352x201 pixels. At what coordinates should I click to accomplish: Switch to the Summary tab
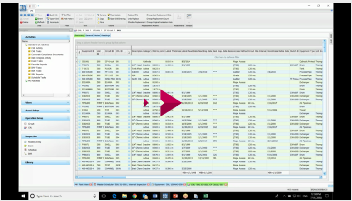(x=79, y=35)
